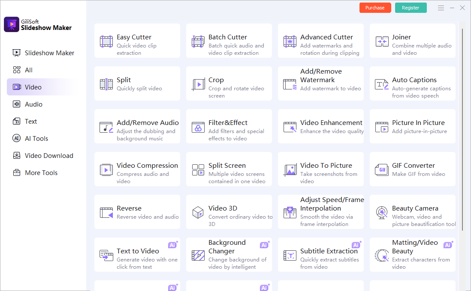Image resolution: width=471 pixels, height=291 pixels.
Task: Click the Video 3D cube icon
Action: click(198, 213)
